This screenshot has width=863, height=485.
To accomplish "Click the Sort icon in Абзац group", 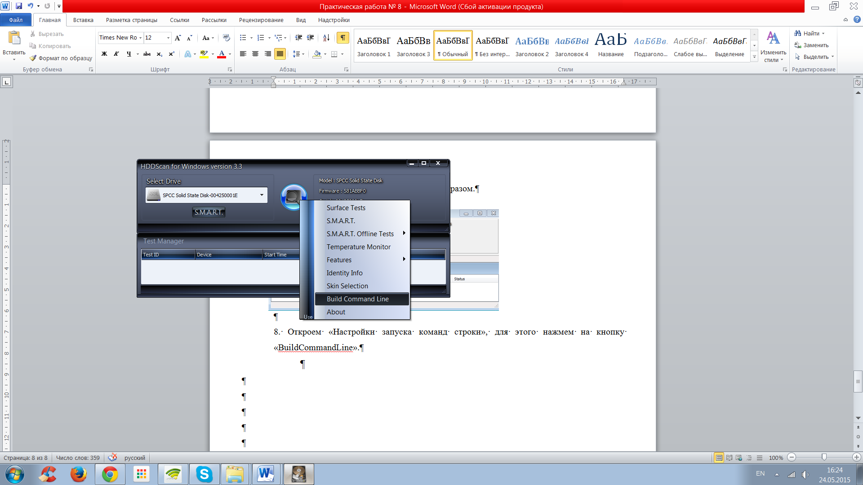I will (326, 38).
